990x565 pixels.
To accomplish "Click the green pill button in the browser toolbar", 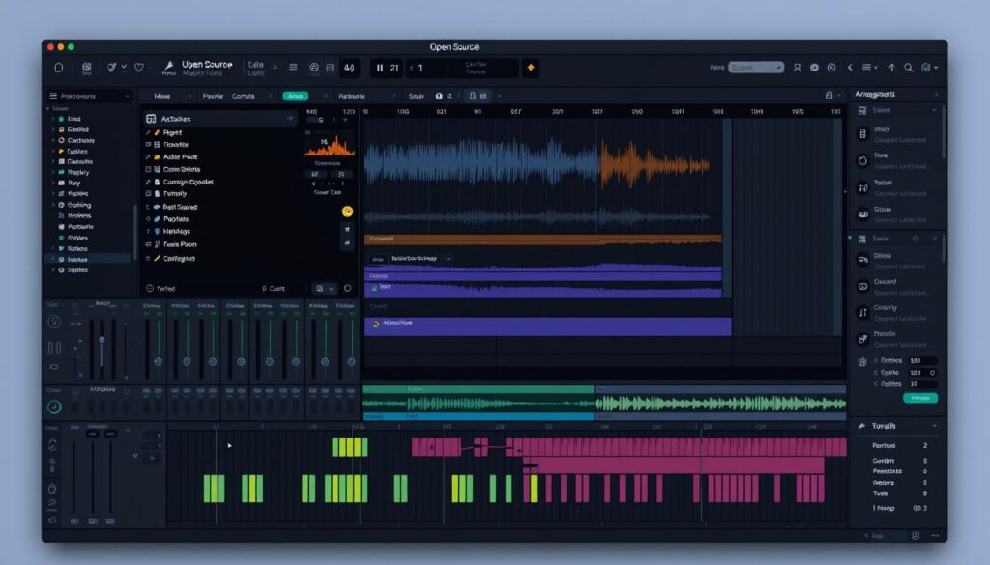I will pyautogui.click(x=298, y=96).
